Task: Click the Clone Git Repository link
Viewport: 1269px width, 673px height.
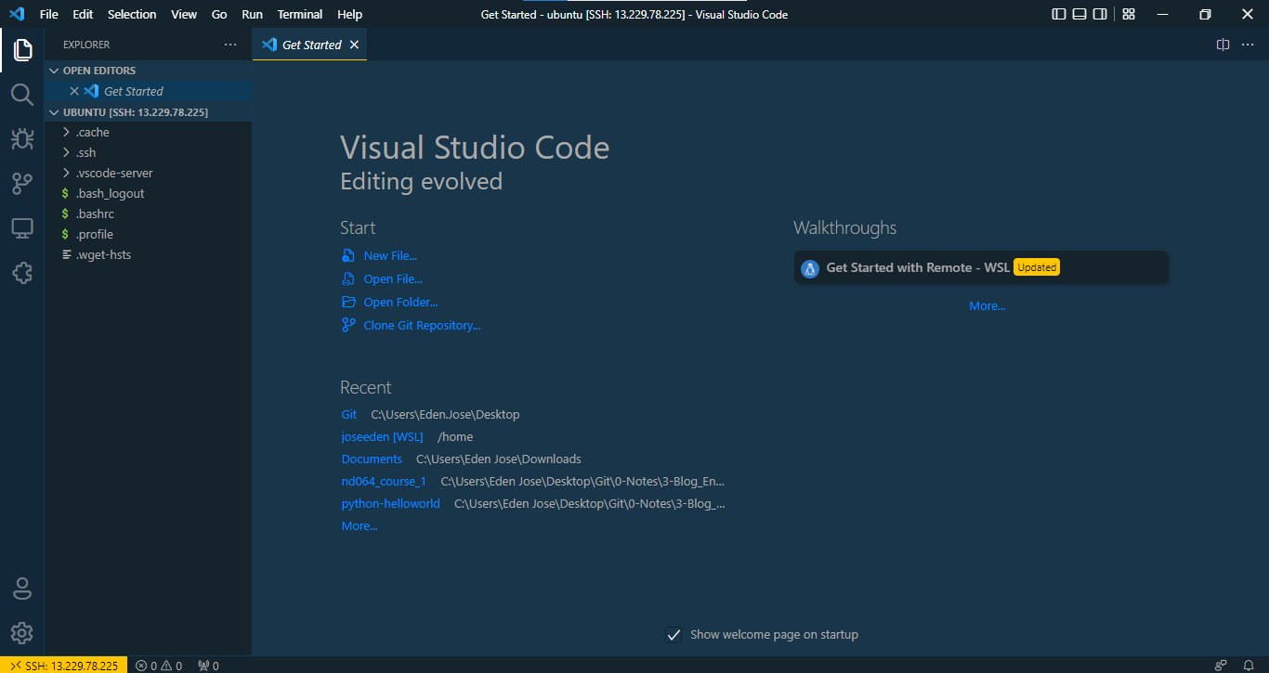Action: (422, 325)
